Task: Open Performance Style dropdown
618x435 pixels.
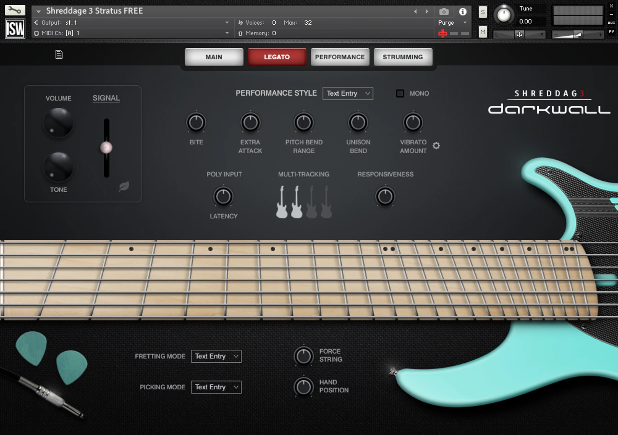Action: [x=348, y=93]
